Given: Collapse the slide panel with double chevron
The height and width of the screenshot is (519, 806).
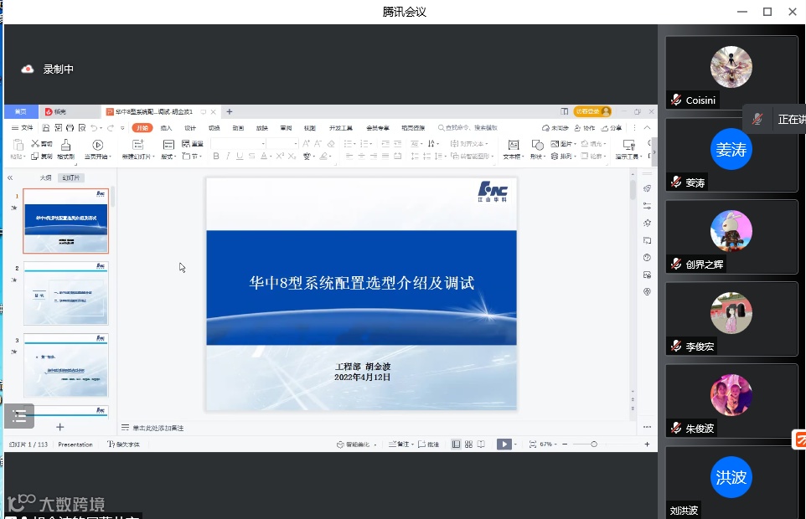Looking at the screenshot, I should [x=10, y=177].
